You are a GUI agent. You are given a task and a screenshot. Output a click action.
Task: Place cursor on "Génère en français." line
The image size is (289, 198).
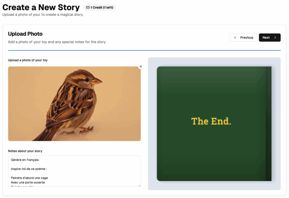(25, 160)
